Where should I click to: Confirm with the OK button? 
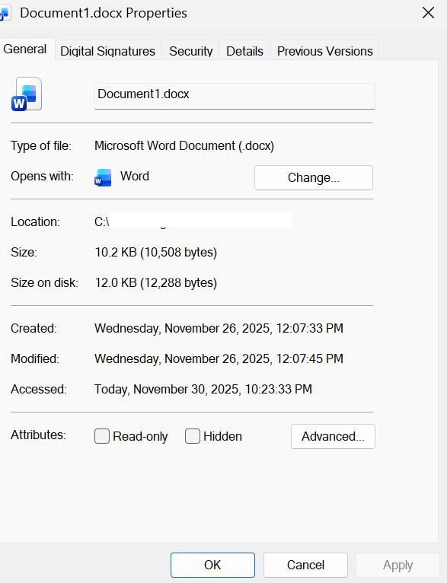point(212,565)
